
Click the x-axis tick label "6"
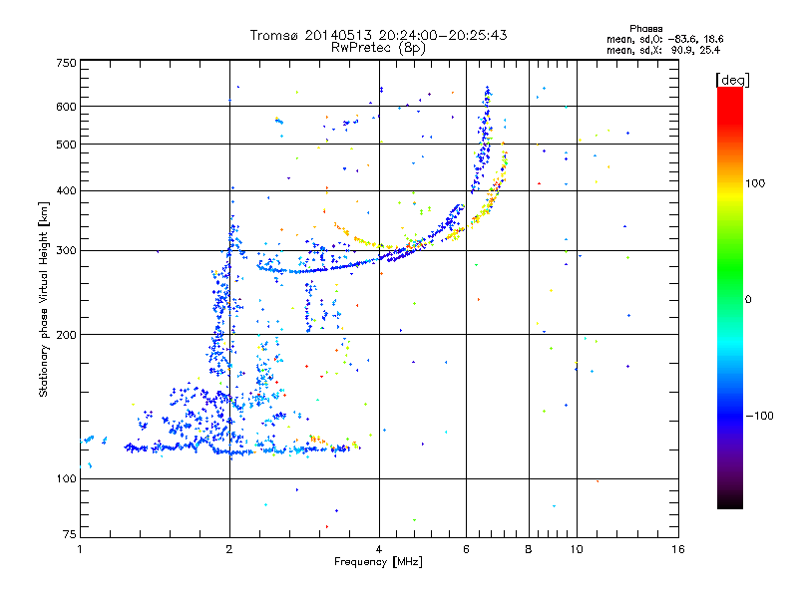(x=466, y=549)
